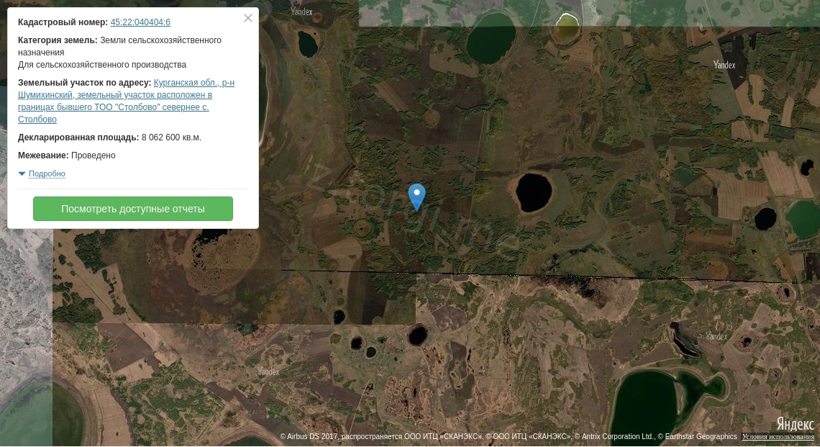The width and height of the screenshot is (820, 447).
Task: Expand details with the Подробно triangle arrow
Action: (x=22, y=173)
